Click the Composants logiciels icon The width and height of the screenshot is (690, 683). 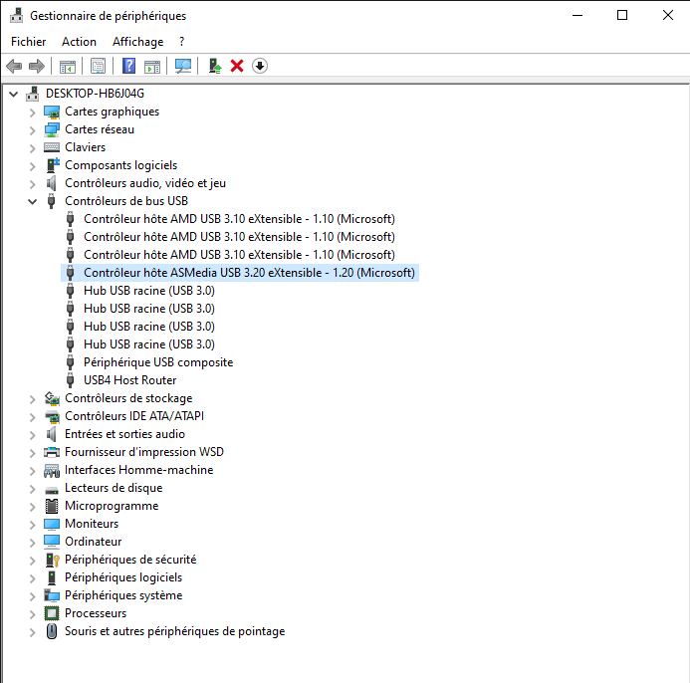(x=53, y=165)
